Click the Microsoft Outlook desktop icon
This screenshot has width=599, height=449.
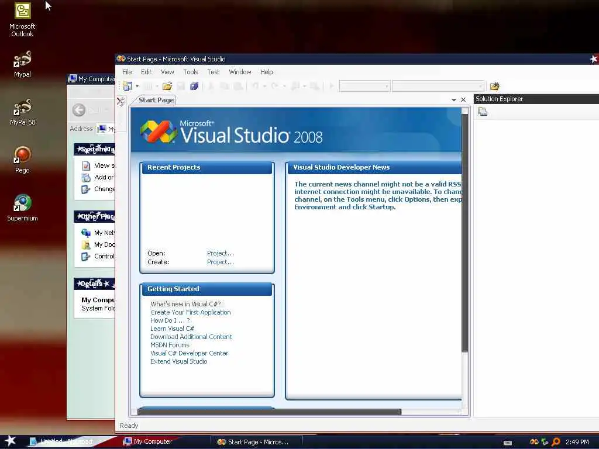[22, 20]
